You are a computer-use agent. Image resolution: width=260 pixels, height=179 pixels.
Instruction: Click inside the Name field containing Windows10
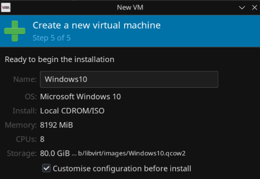[129, 79]
